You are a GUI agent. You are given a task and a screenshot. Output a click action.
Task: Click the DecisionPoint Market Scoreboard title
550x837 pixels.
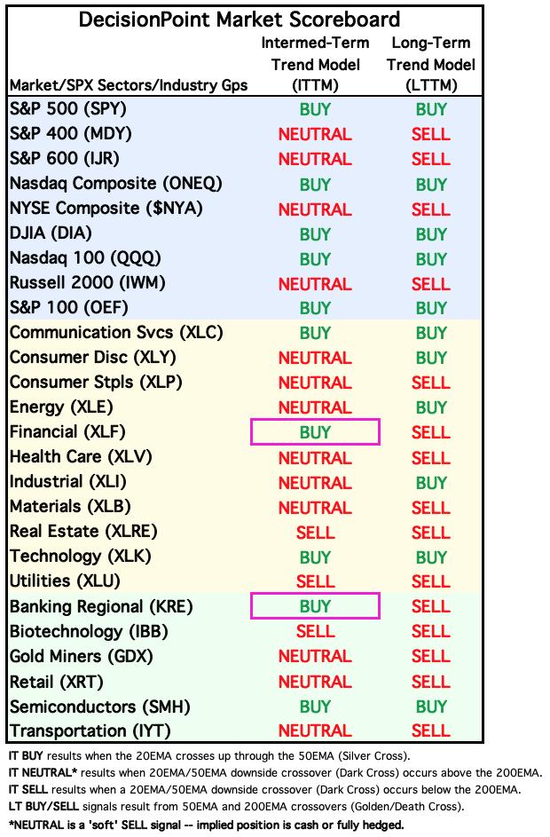[240, 20]
